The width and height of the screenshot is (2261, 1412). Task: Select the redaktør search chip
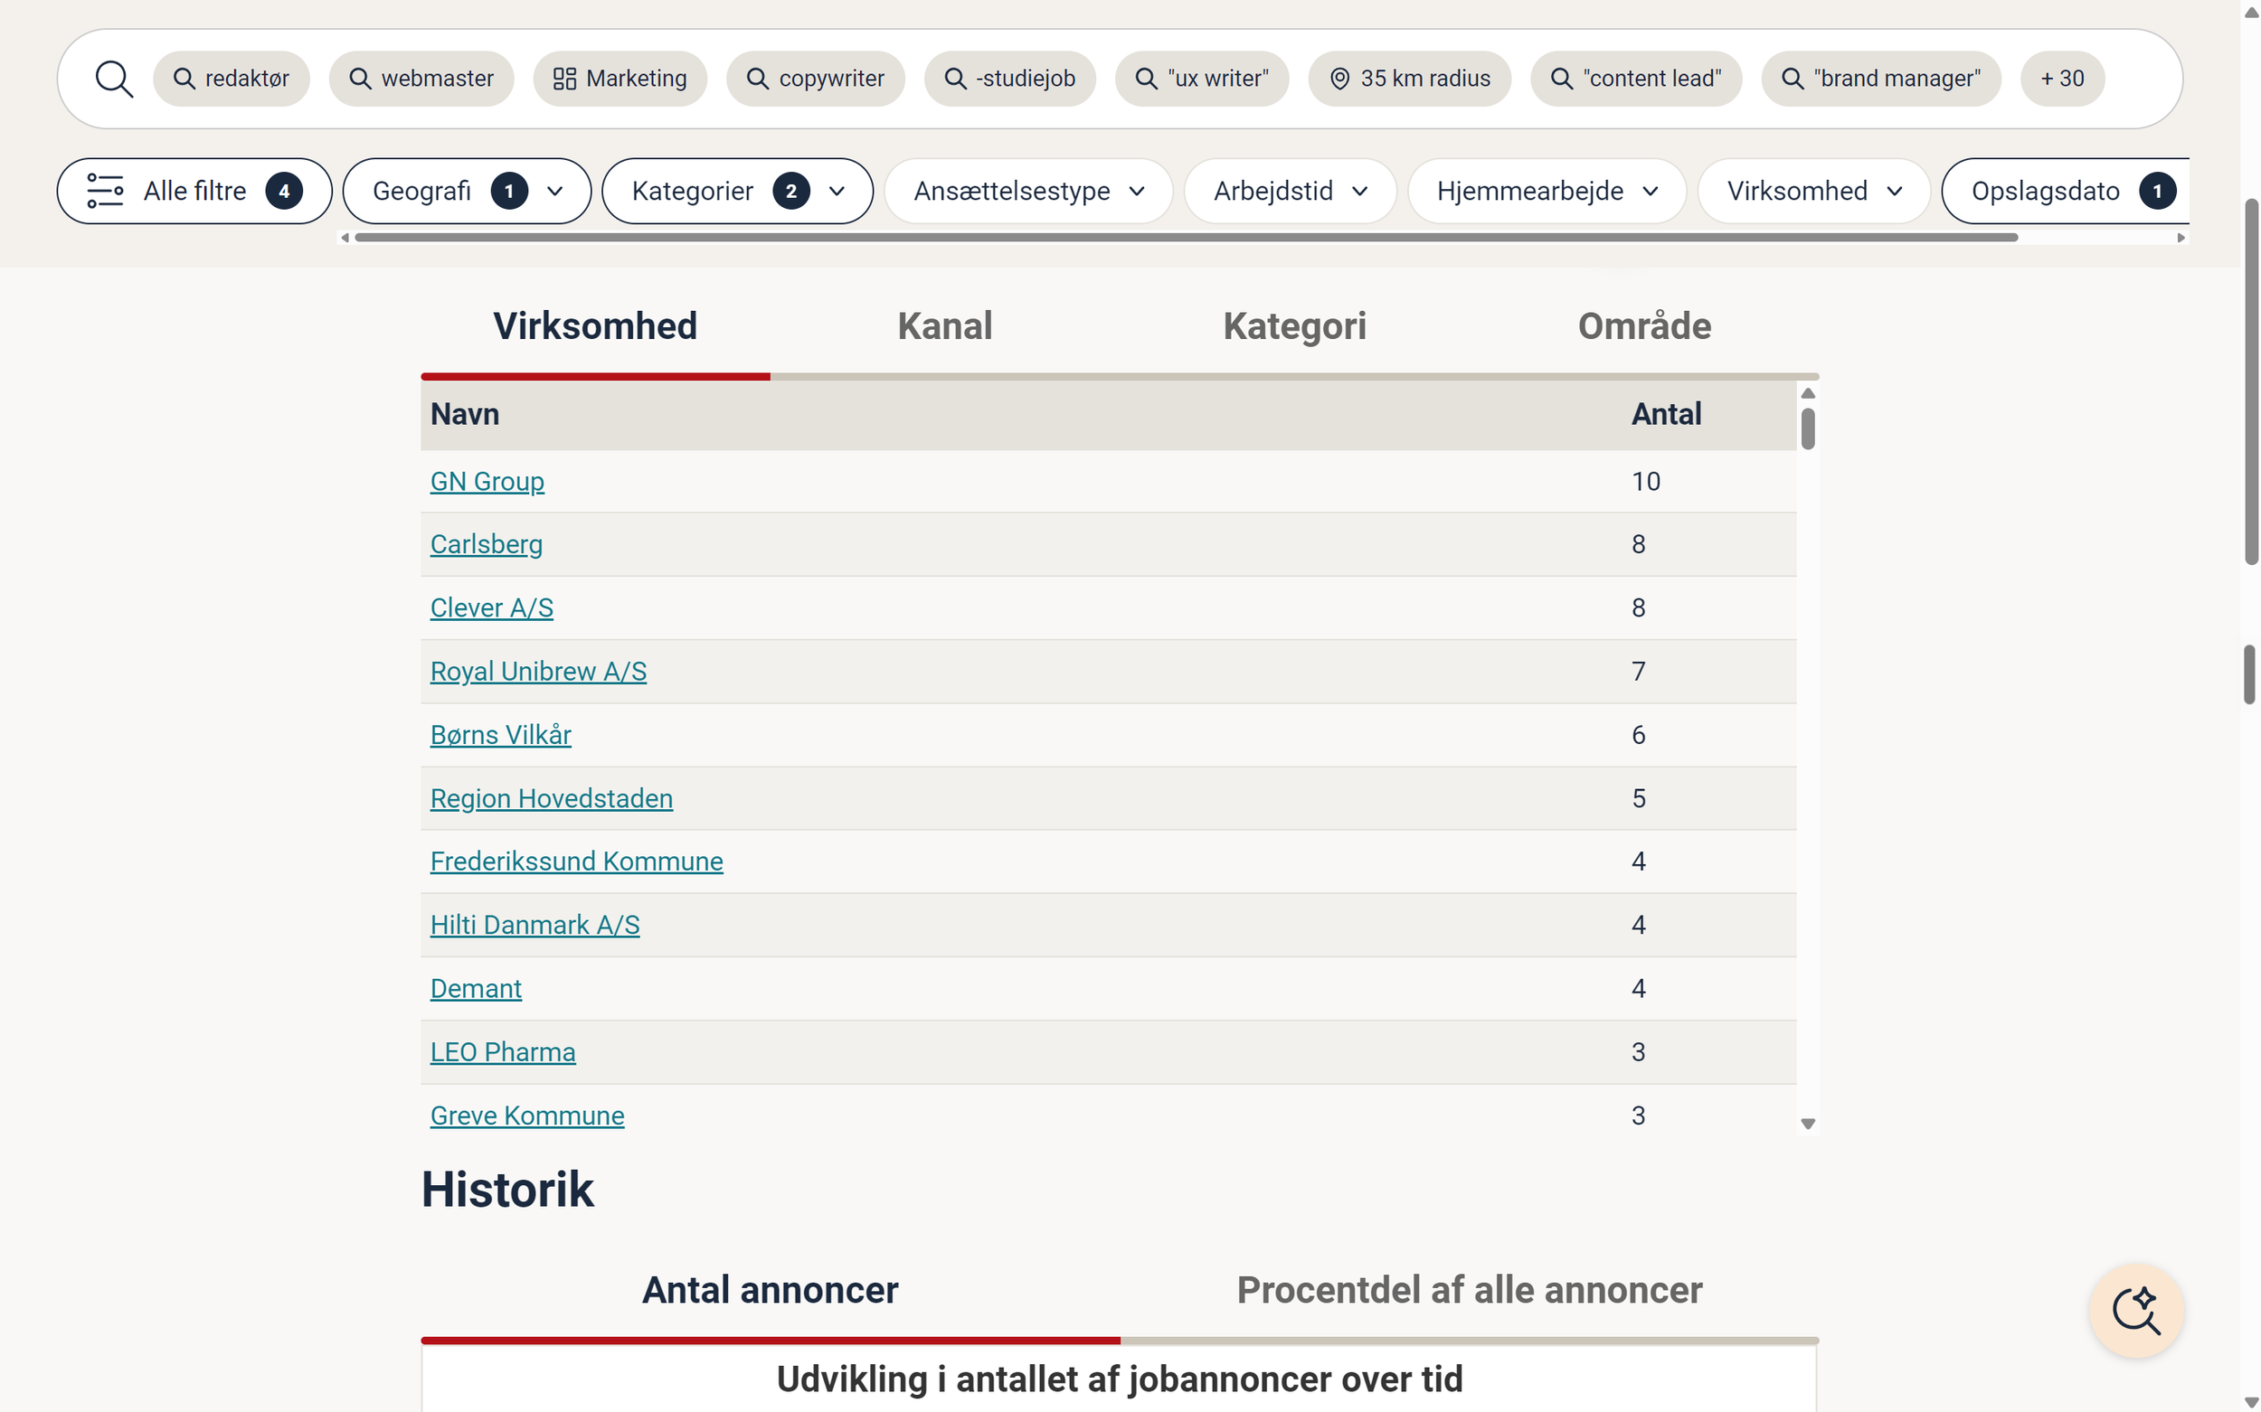(231, 79)
